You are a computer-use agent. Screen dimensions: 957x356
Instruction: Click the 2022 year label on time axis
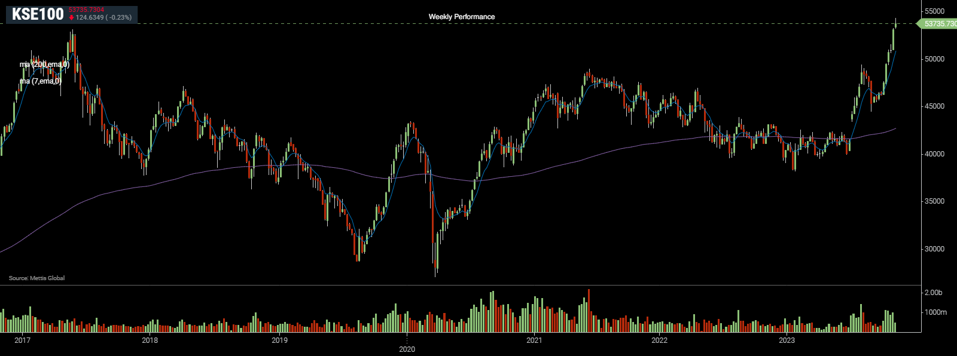[659, 340]
